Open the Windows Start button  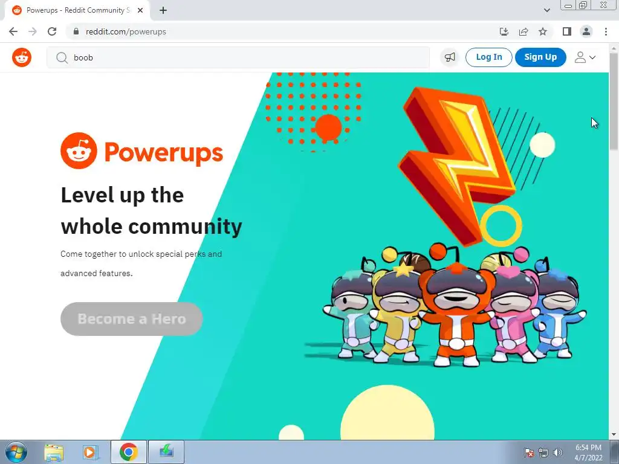(x=16, y=452)
